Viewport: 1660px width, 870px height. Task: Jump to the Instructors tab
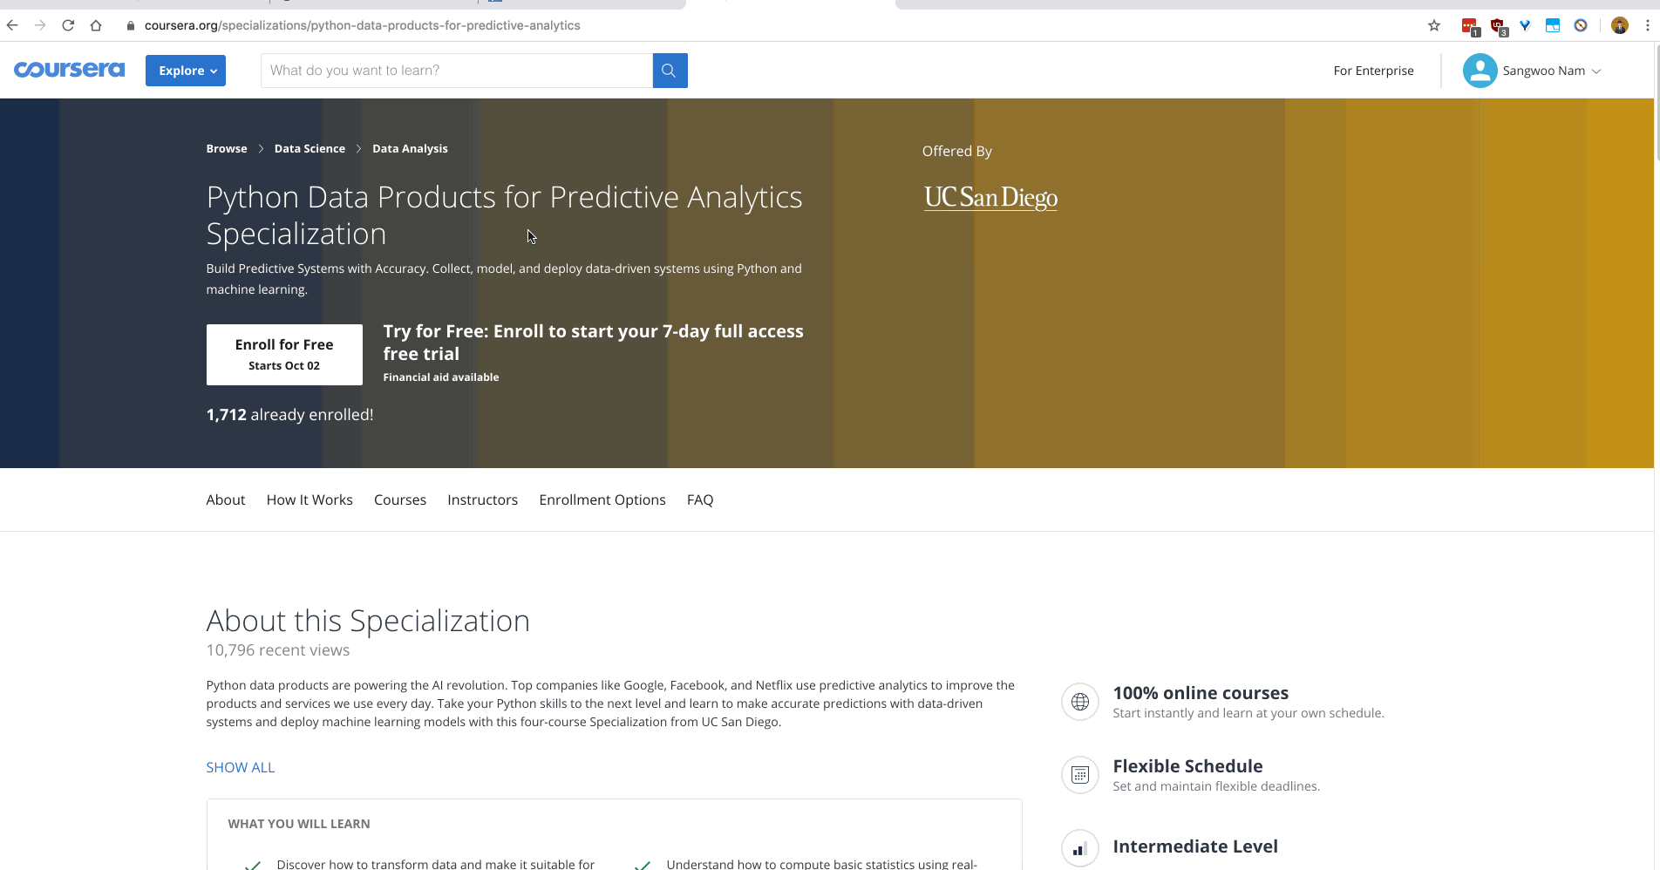tap(483, 500)
